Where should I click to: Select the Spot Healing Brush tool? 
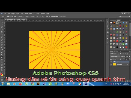[2, 37]
